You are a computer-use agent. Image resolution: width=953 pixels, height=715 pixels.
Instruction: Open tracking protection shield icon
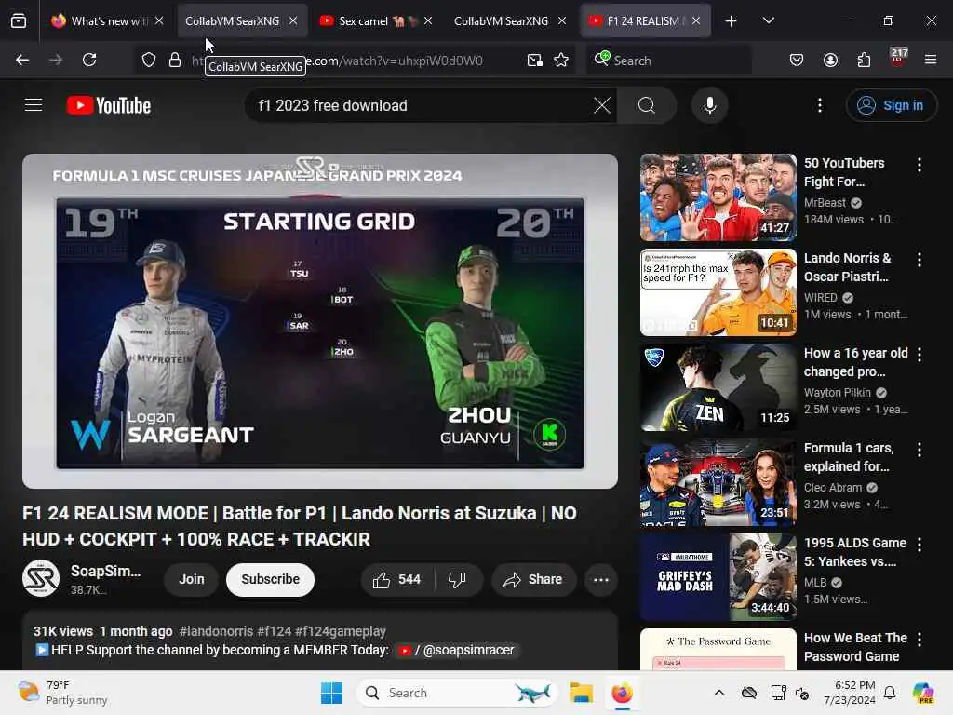pos(149,60)
